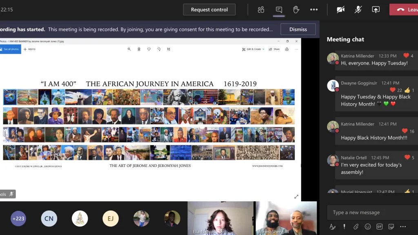
Task: Click the christmas tree participant avatar
Action: [80, 219]
